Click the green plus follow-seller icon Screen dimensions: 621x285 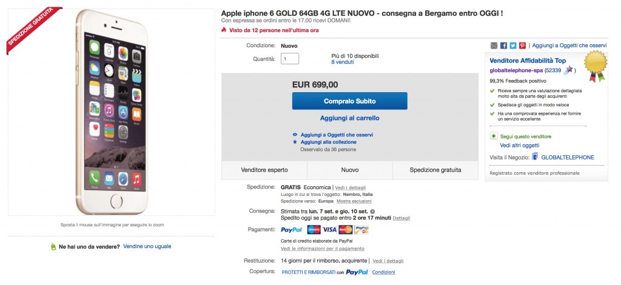point(494,136)
